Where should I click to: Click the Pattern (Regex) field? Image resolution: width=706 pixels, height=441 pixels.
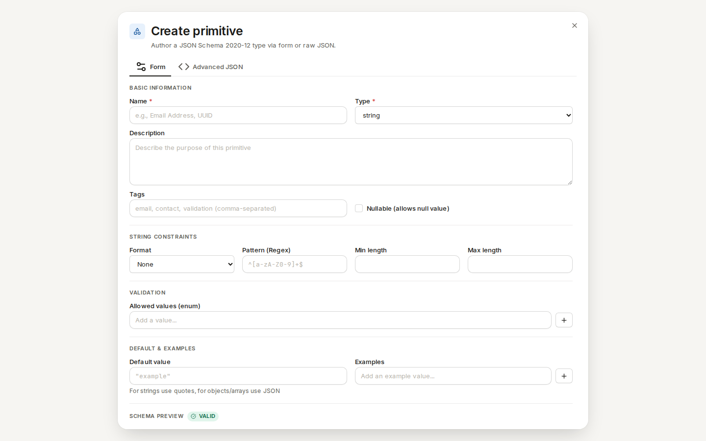pos(295,264)
